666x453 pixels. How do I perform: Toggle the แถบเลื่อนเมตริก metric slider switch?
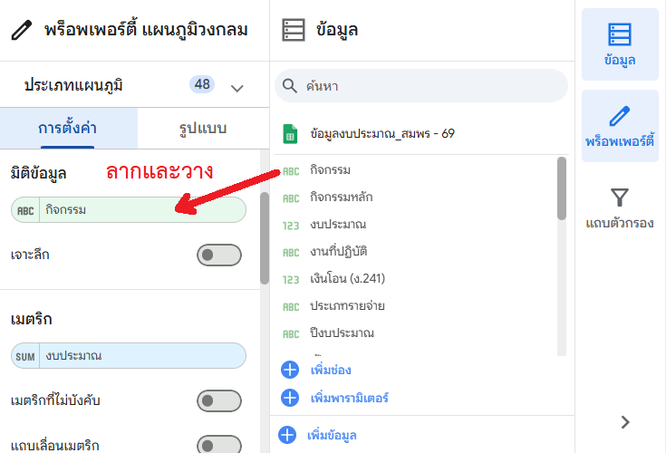[219, 444]
